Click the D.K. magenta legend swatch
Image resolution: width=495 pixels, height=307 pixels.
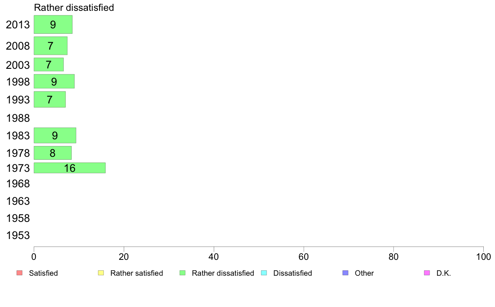click(427, 273)
